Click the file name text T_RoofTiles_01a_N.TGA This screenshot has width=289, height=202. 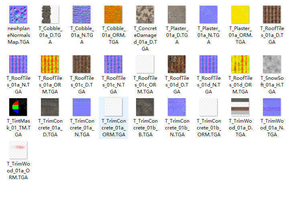(x=18, y=85)
